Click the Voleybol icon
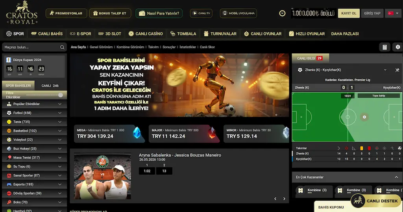Viewport: 403px width, 212px height. [x=9, y=140]
